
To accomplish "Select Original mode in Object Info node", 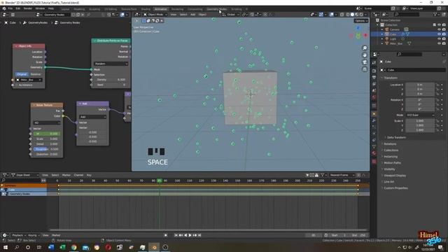I will pos(22,74).
